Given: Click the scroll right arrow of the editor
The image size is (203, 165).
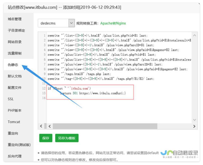Looking at the screenshot, I should (x=194, y=126).
